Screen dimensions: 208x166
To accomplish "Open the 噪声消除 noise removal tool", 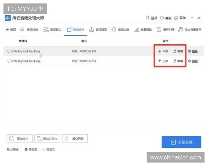I will tap(165, 29).
